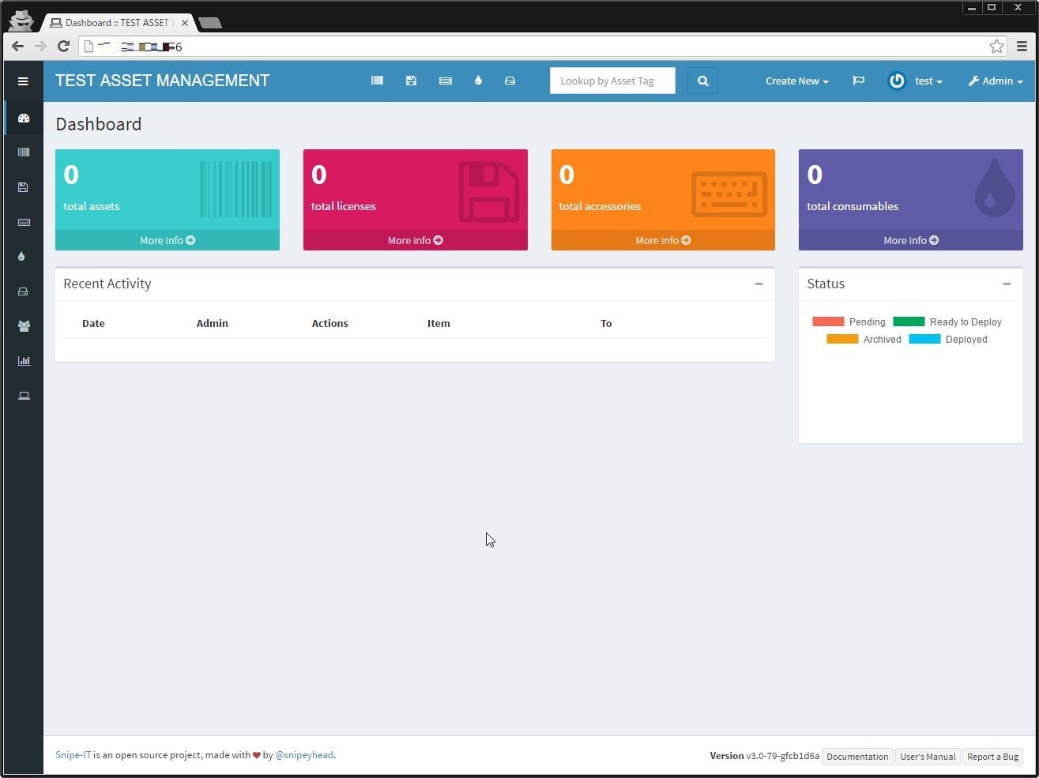Click the Deployed blue color swatch
The width and height of the screenshot is (1039, 778).
coord(924,340)
